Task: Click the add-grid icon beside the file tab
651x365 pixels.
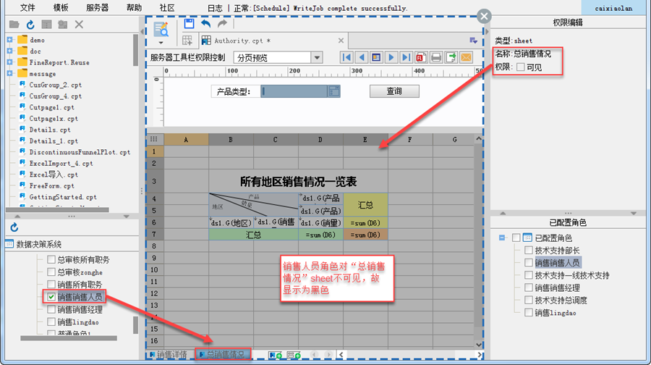Action: tap(187, 41)
